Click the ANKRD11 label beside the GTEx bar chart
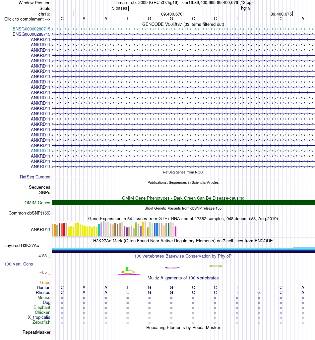 tap(40, 229)
